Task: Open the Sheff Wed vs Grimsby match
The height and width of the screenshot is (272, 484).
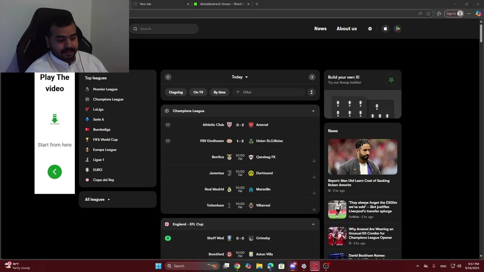Action: (240, 238)
